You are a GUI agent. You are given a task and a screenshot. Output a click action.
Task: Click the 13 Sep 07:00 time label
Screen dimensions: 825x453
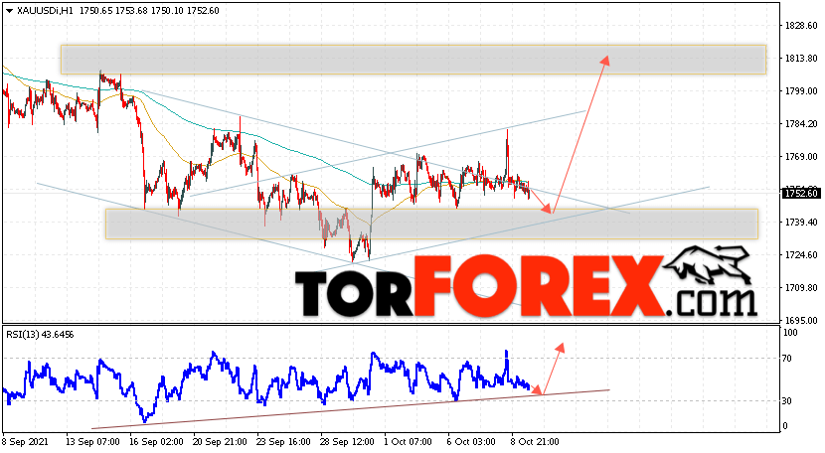[x=92, y=442]
